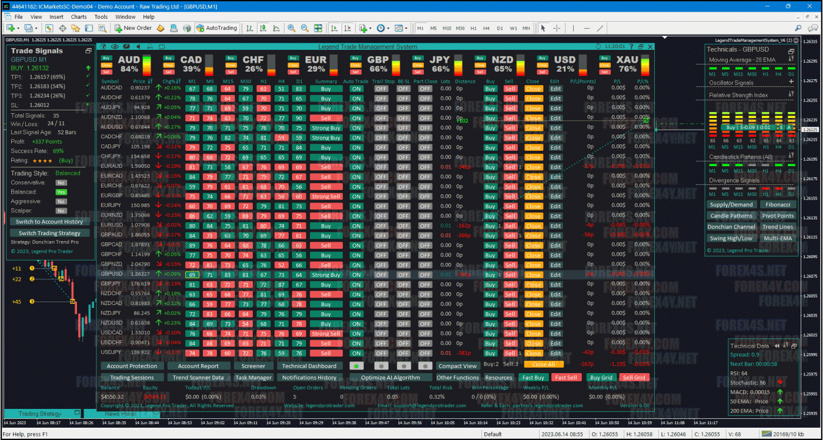The height and width of the screenshot is (440, 823).
Task: Open the Data Window crosshair-circle icon
Action: tap(62, 28)
